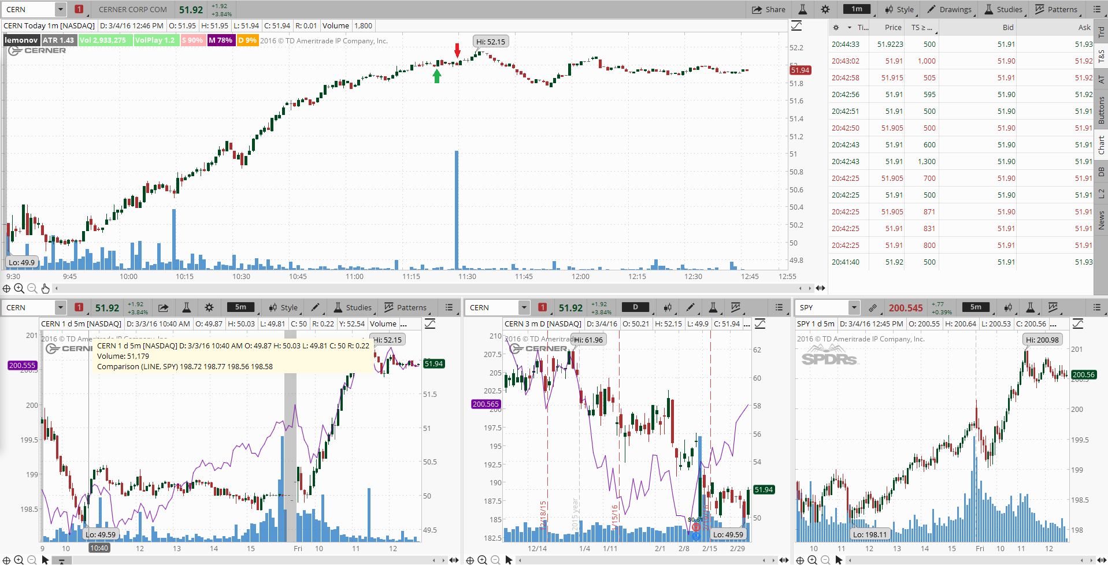
Task: Open Patterns in the top chart toolbar
Action: tap(1056, 9)
